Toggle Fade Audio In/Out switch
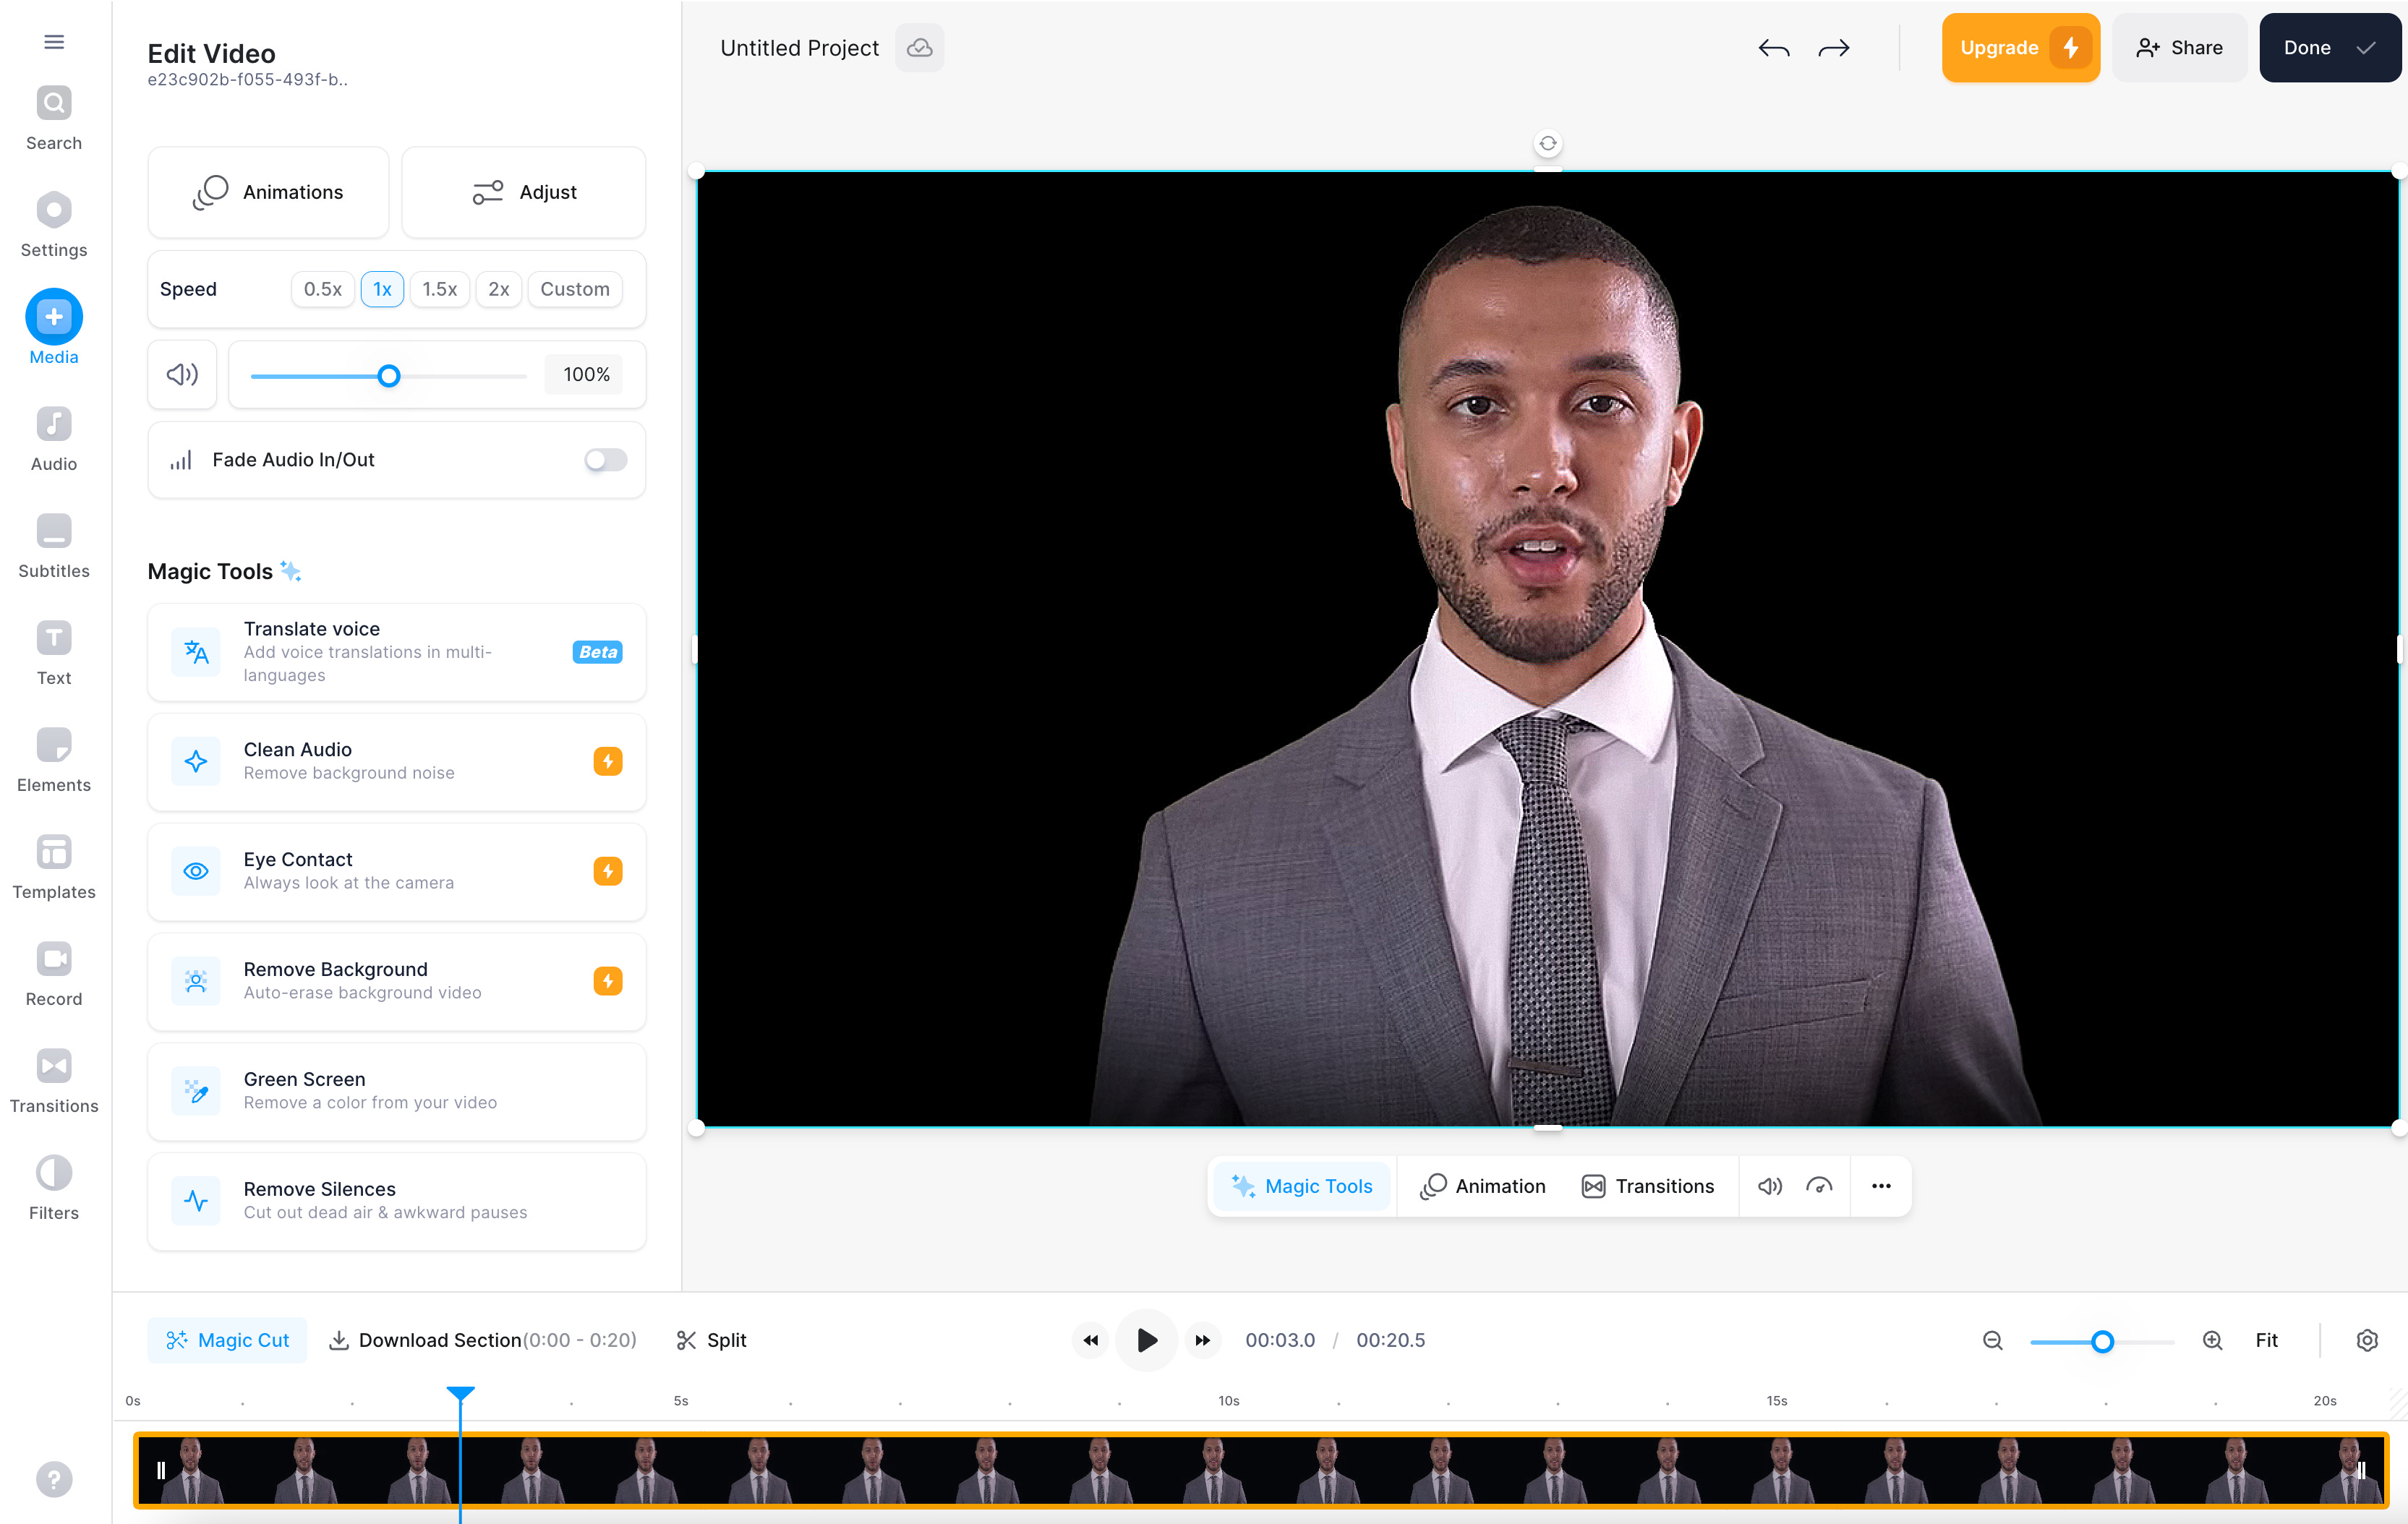The image size is (2408, 1524). pyautogui.click(x=604, y=460)
